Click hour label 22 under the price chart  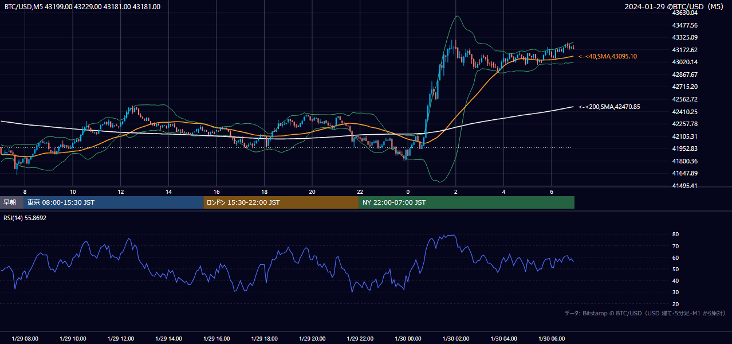(360, 191)
